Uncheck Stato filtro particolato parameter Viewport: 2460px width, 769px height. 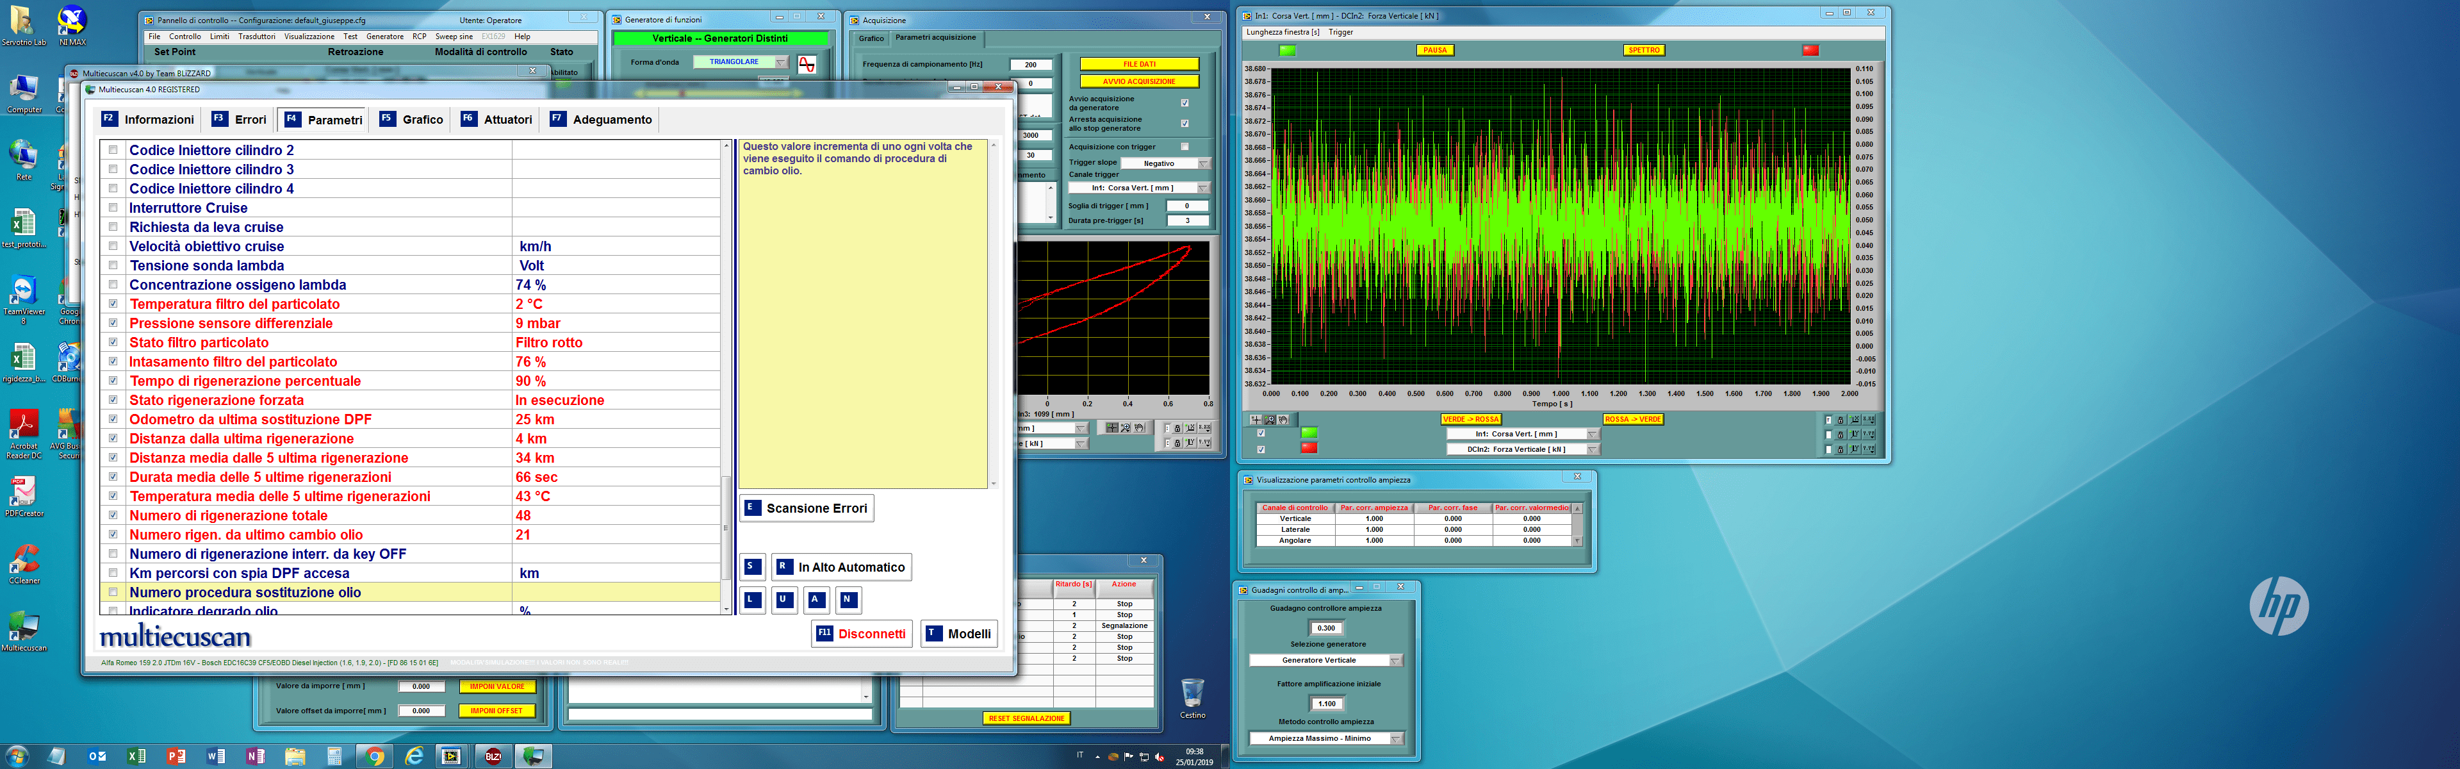tap(113, 342)
